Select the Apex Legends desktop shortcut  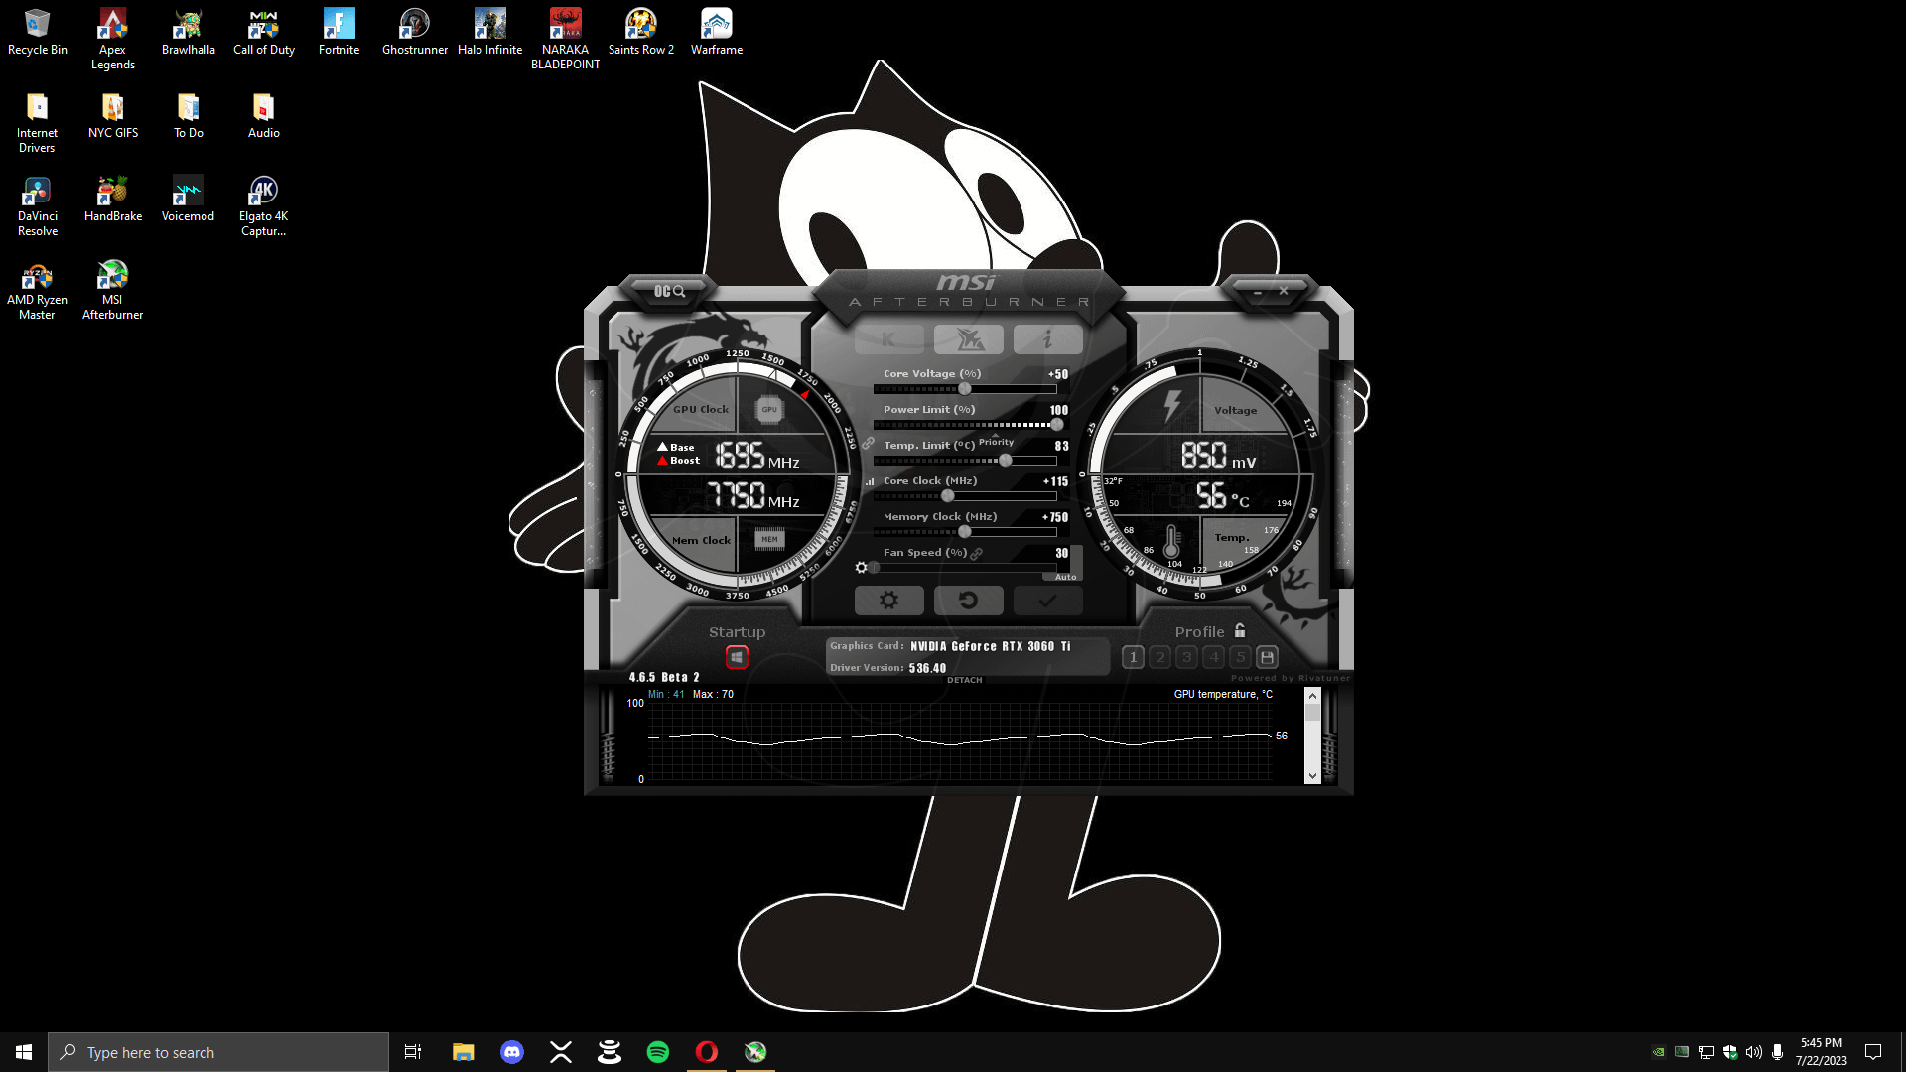(x=112, y=40)
